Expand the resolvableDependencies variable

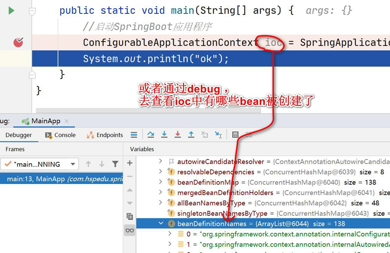pos(161,172)
